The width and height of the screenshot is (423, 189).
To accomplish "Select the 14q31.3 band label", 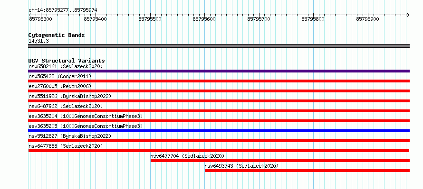I will pyautogui.click(x=38, y=41).
